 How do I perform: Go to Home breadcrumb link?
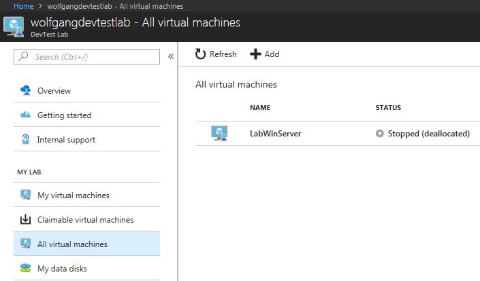[x=24, y=5]
